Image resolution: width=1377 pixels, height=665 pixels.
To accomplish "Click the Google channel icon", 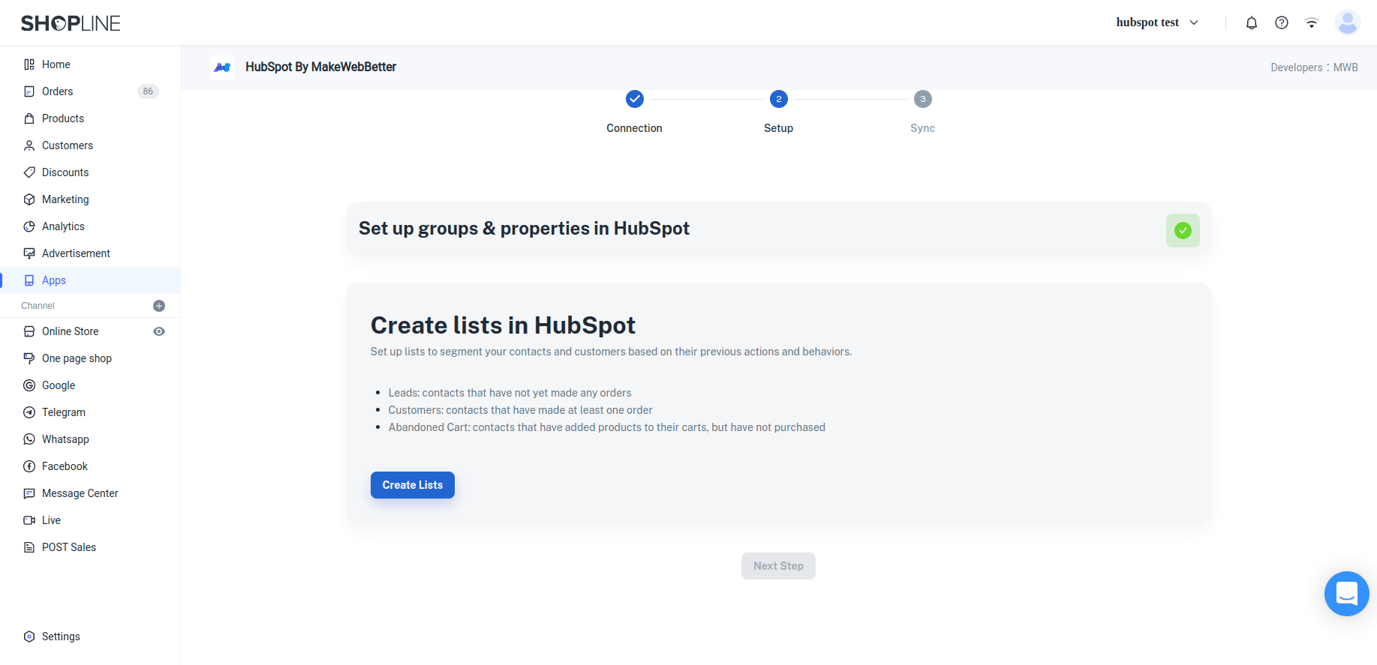I will coord(29,385).
